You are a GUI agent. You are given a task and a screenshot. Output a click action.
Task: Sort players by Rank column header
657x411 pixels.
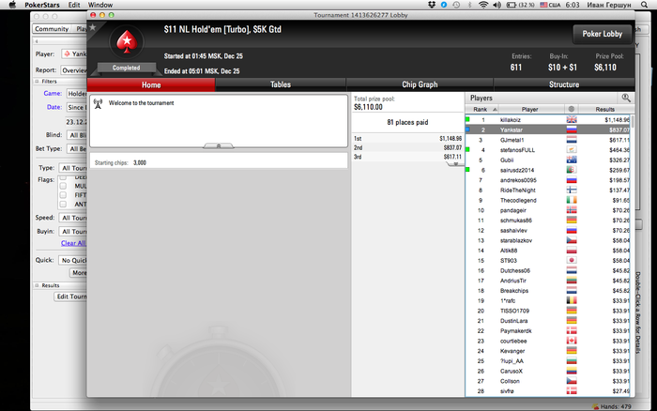tap(481, 109)
